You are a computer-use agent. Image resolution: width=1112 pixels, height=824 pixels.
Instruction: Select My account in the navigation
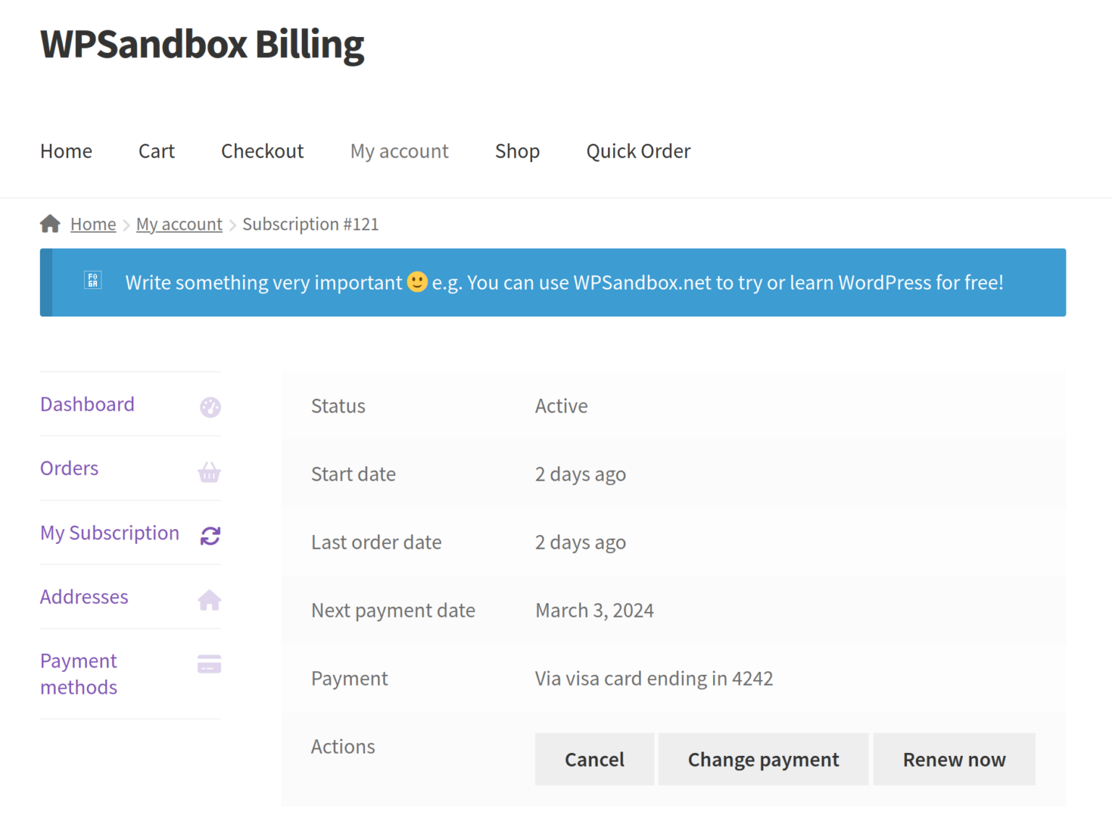click(x=399, y=151)
